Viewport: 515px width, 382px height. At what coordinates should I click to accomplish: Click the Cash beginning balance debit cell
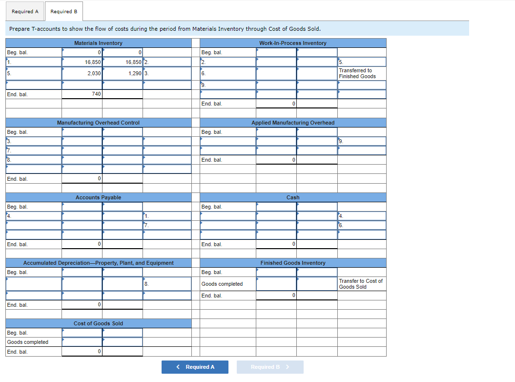click(276, 206)
